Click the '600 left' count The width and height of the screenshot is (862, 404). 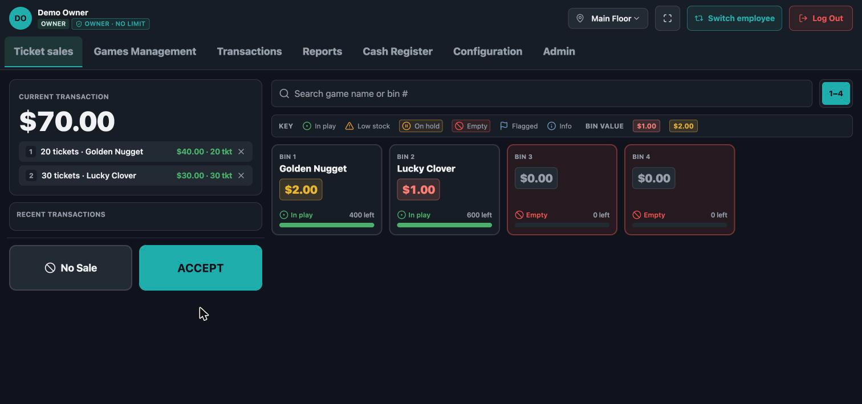tap(479, 215)
